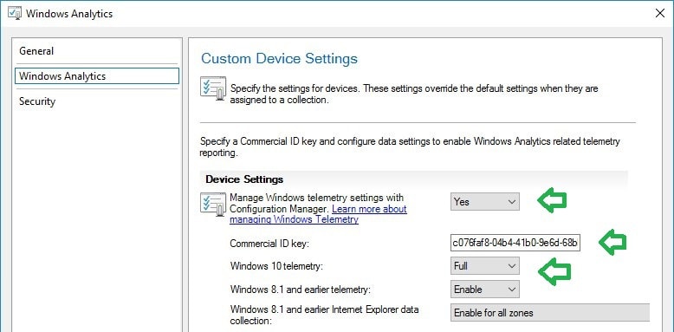Open Windows 8.1 and earlier telemetry dropdown
Screen dimensions: 674x332
484,290
